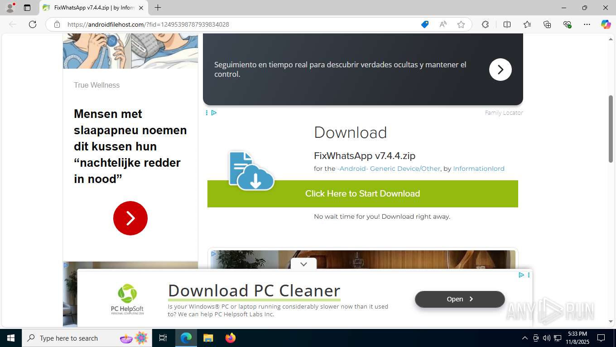Open the network status tray icon
Image resolution: width=616 pixels, height=347 pixels.
[x=558, y=338]
